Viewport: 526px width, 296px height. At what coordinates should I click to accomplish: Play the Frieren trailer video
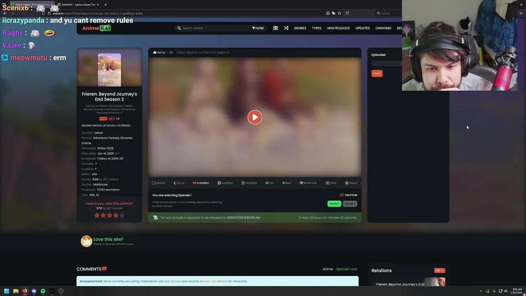tap(255, 117)
